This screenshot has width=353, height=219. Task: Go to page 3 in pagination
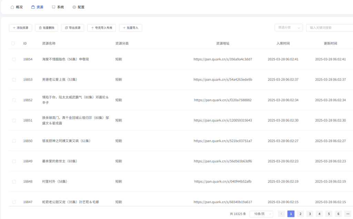(x=310, y=214)
